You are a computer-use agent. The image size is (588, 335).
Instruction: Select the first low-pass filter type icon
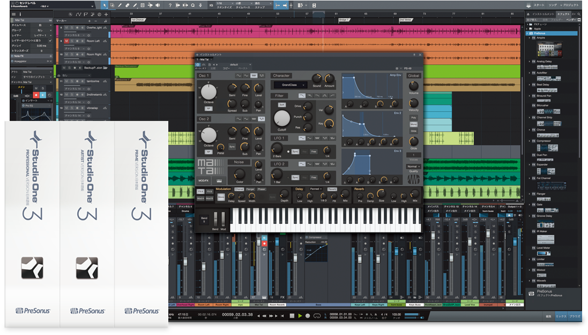tap(302, 95)
